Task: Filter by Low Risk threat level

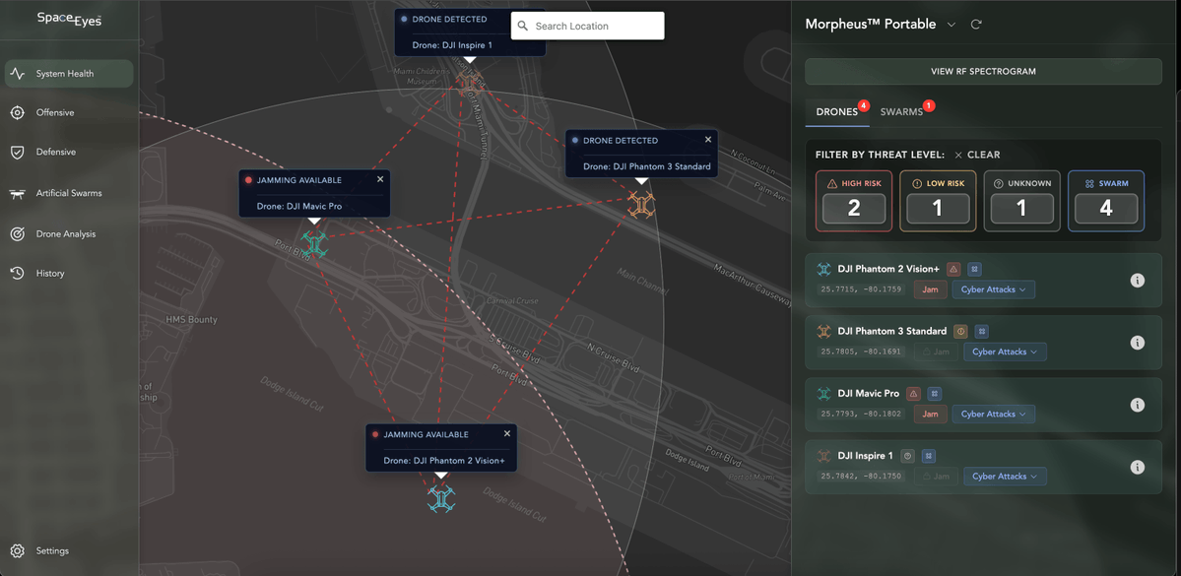Action: [x=938, y=201]
